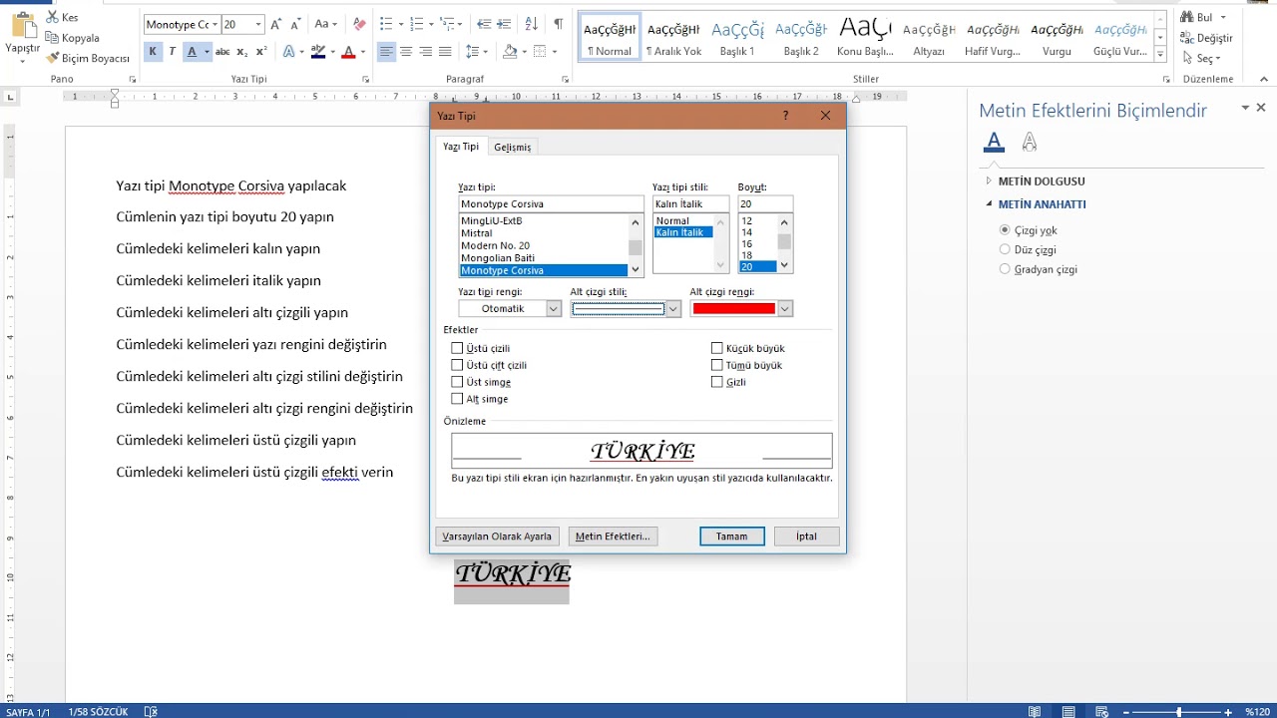This screenshot has width=1277, height=718.
Task: Switch to web layout view in status bar
Action: point(1102,712)
